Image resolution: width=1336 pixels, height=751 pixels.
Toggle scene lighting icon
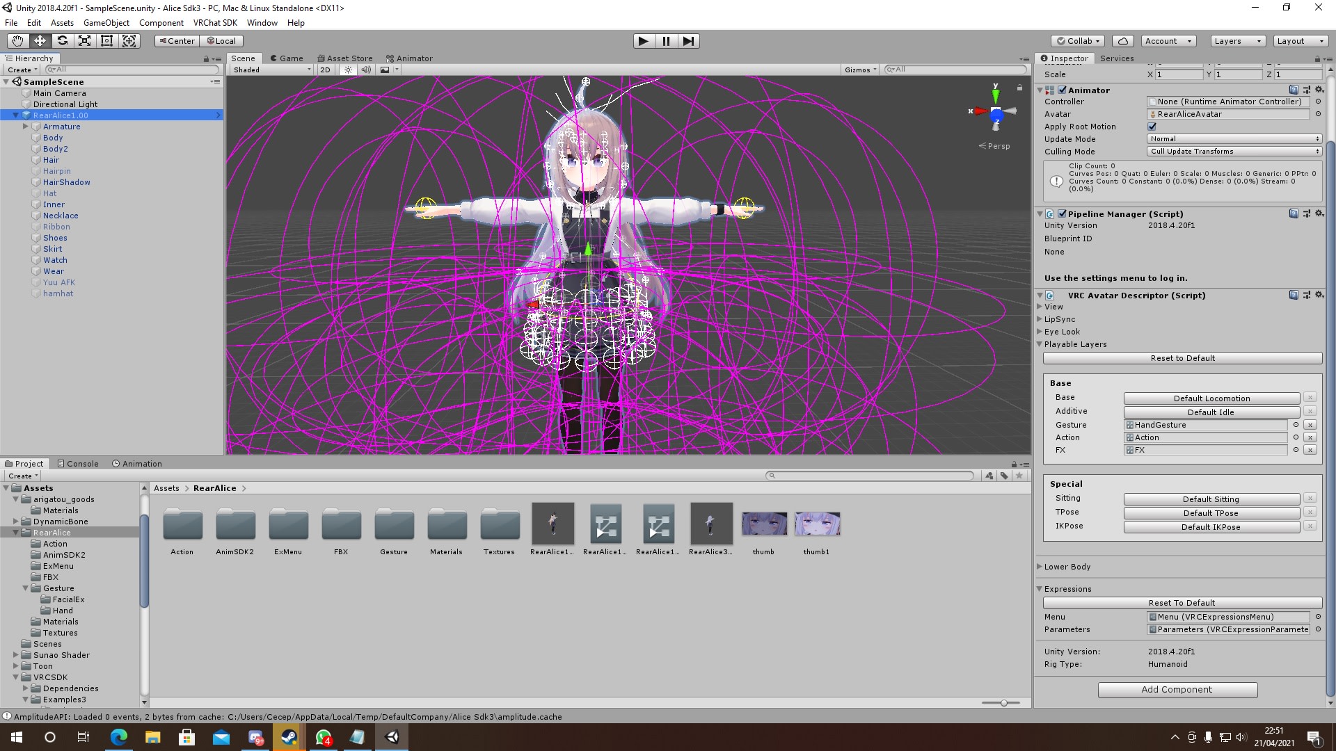pos(348,70)
